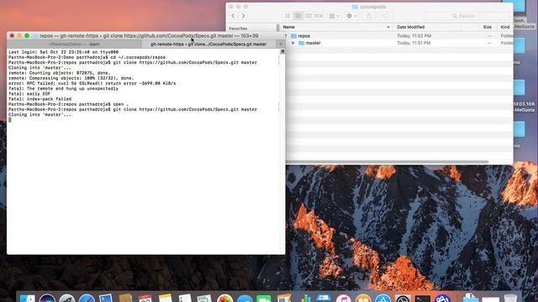Select the master folder row
The height and width of the screenshot is (302, 538).
tap(399, 43)
